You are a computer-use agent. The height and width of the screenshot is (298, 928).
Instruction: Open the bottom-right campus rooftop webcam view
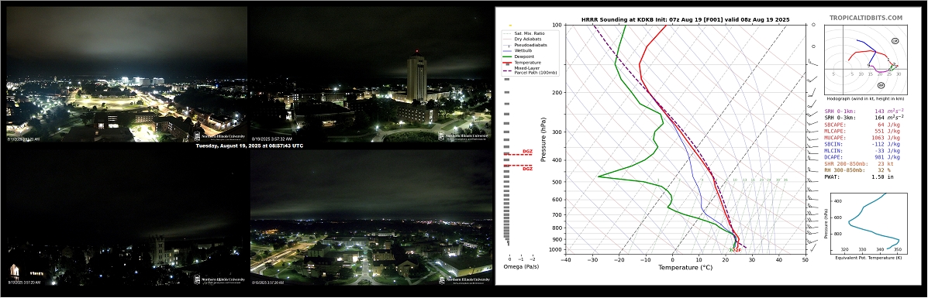tap(371, 217)
